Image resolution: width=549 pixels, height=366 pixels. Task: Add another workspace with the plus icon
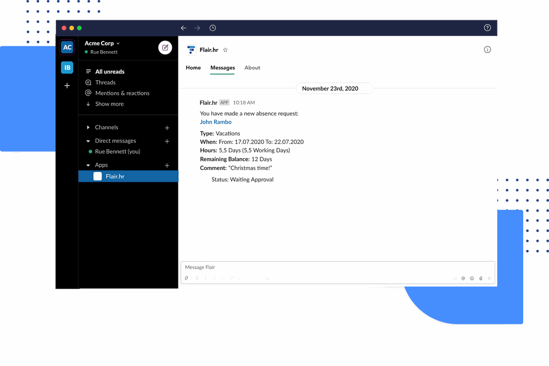tap(67, 86)
